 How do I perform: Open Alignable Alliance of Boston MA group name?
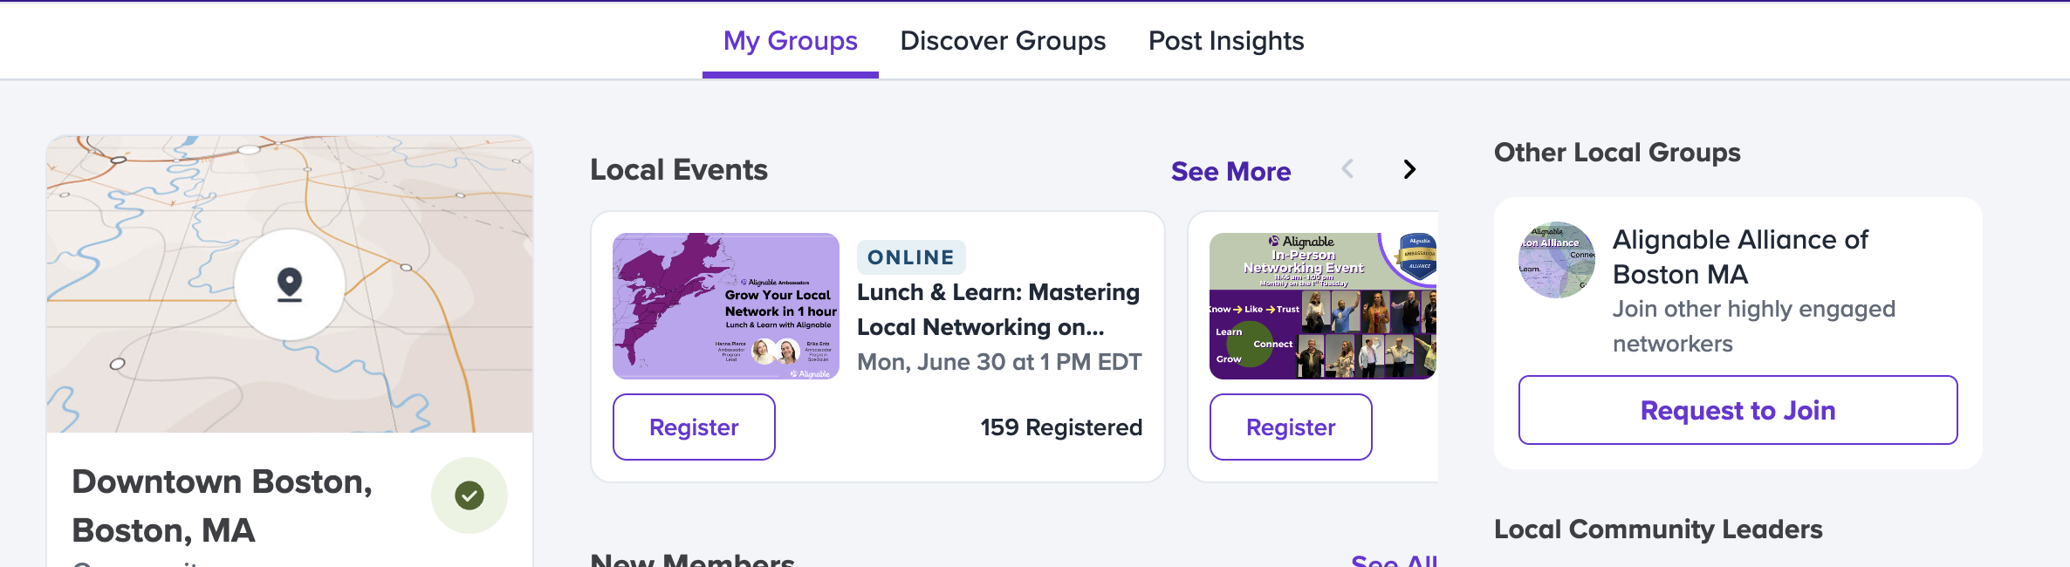(x=1740, y=256)
